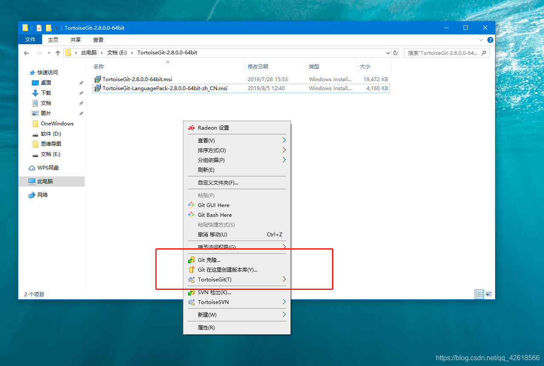
Task: Click the Properties quick access toolbar icon
Action: coord(39,28)
